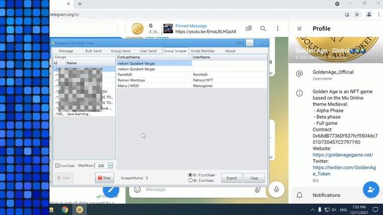This screenshot has width=383, height=215.
Task: Switch to the Bulk Send tab
Action: coord(93,51)
